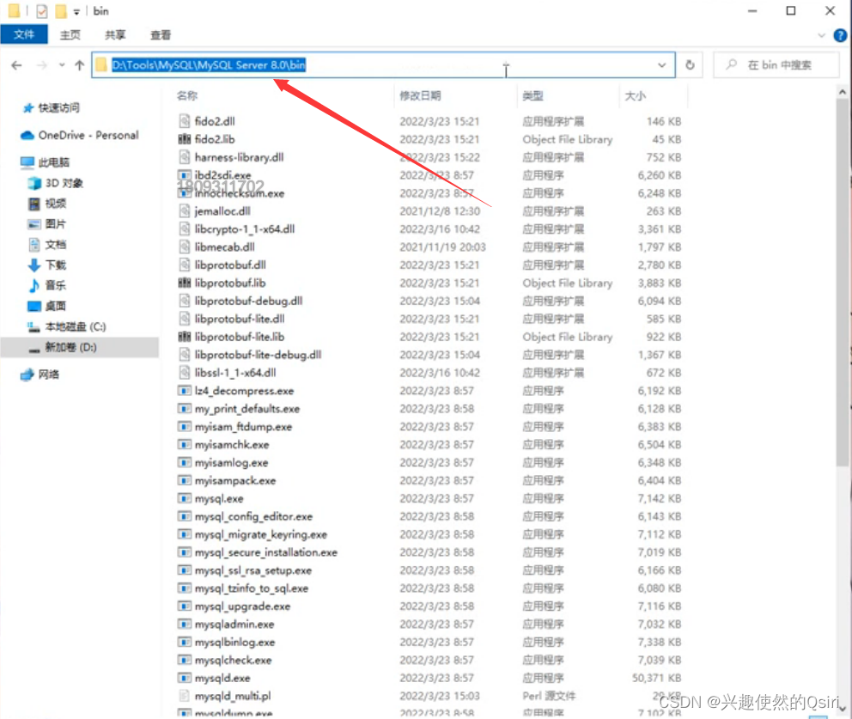Screen dimensions: 852x719
Task: Click the search box for bin
Action: (x=776, y=65)
